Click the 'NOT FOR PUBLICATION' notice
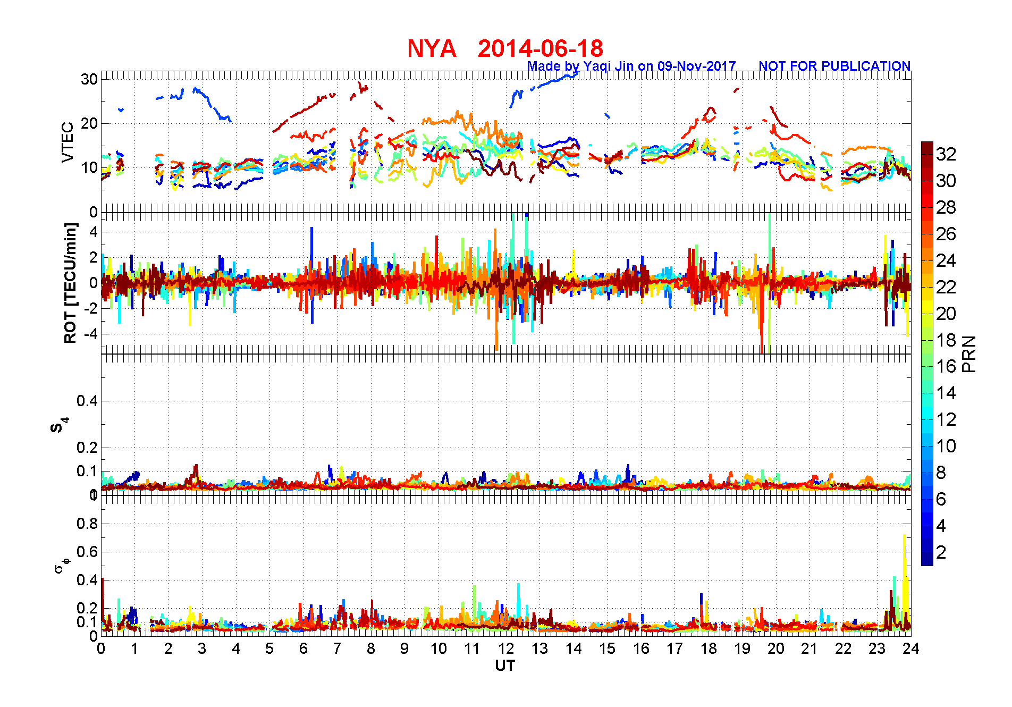Viewport: 1012px width, 707px height. click(834, 66)
